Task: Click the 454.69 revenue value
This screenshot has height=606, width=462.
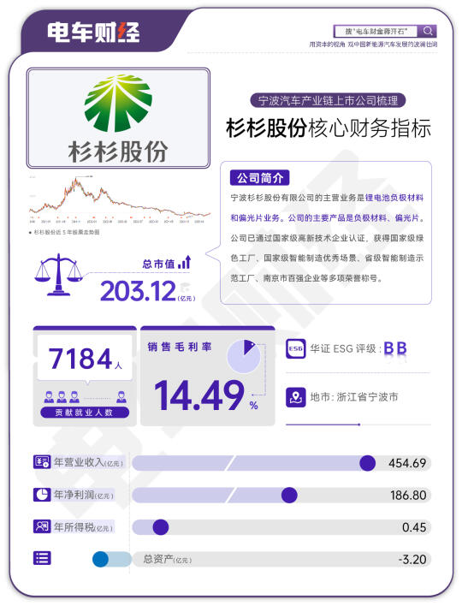Action: coord(407,463)
